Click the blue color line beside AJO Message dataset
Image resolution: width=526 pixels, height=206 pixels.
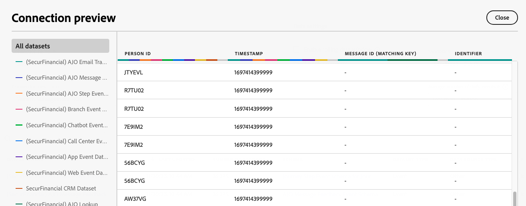tap(19, 78)
